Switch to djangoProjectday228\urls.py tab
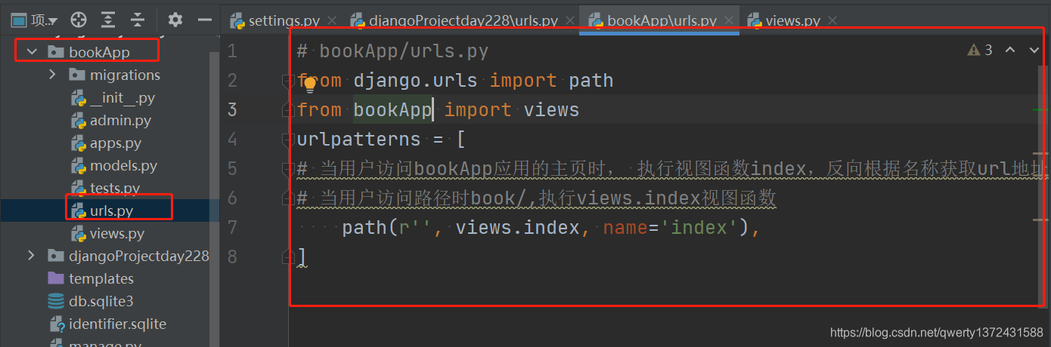1051x347 pixels. (x=463, y=20)
